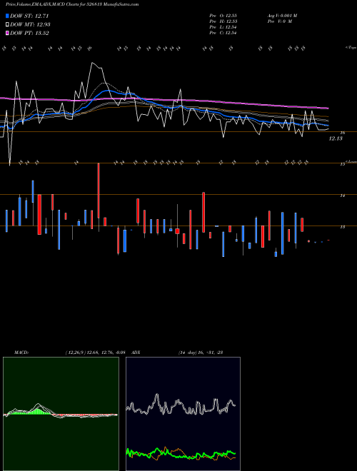Viewport: 357px width, 471px height.
Task: Click the 'Pre H: 12.55' value
Action: (x=223, y=21)
